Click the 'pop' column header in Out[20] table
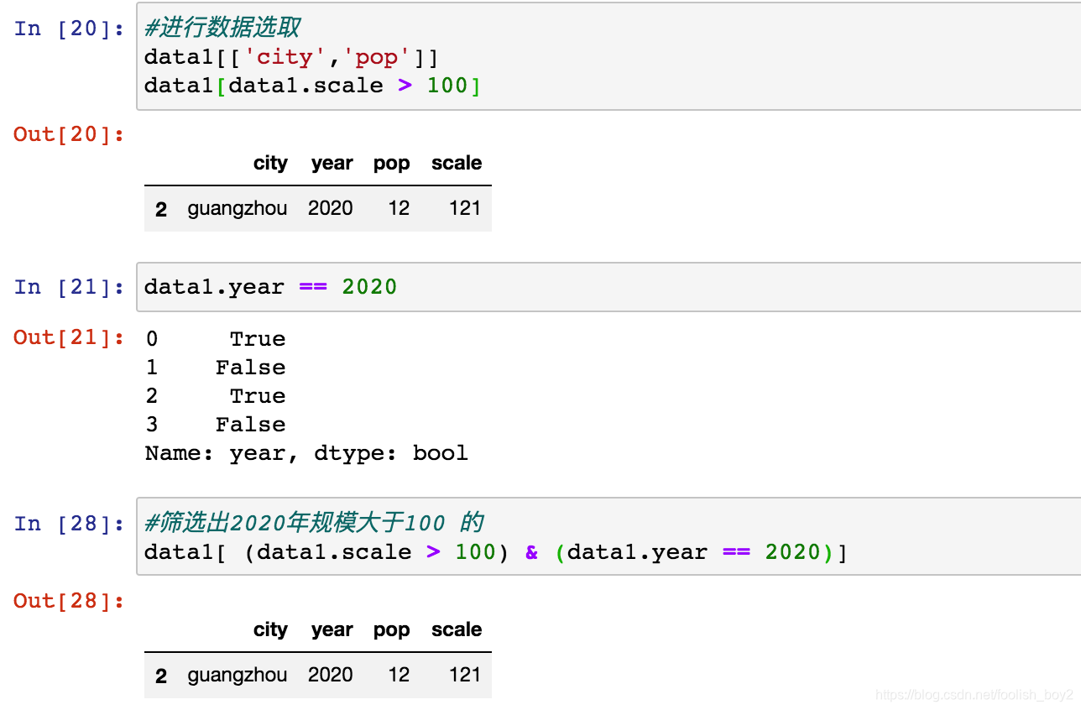Screen dimensions: 1081x710 point(392,164)
